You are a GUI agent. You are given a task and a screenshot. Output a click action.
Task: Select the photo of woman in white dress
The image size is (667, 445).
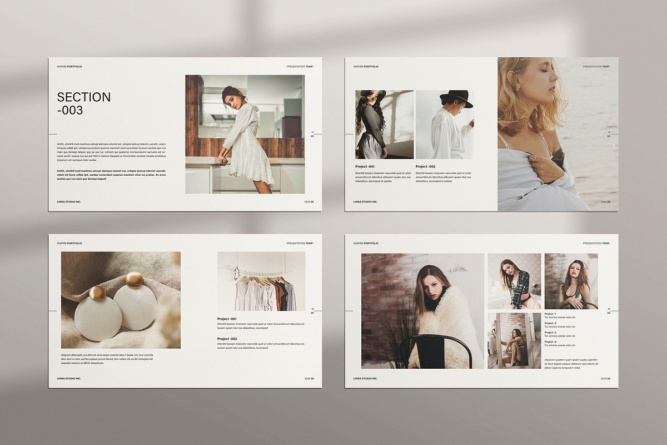(245, 134)
